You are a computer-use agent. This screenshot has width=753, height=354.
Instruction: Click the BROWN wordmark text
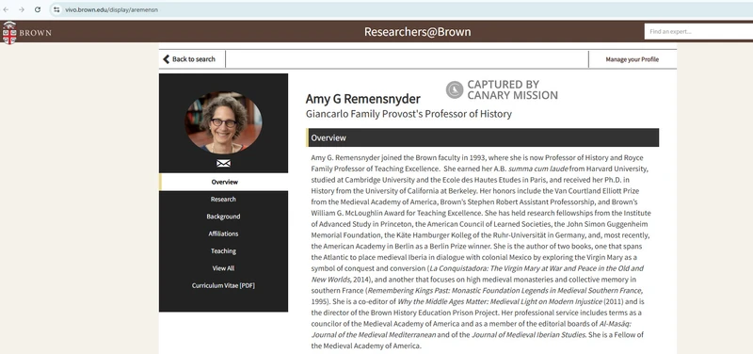click(x=35, y=33)
